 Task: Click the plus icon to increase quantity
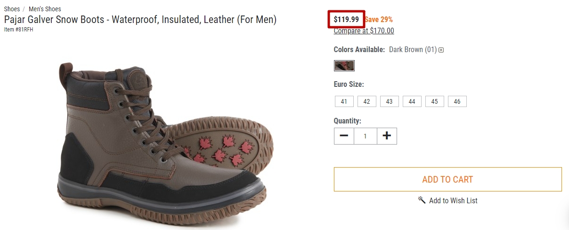tap(387, 136)
